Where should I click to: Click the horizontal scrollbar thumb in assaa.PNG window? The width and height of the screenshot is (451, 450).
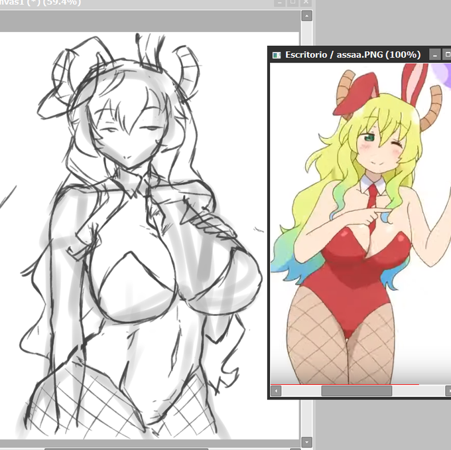[x=356, y=391]
